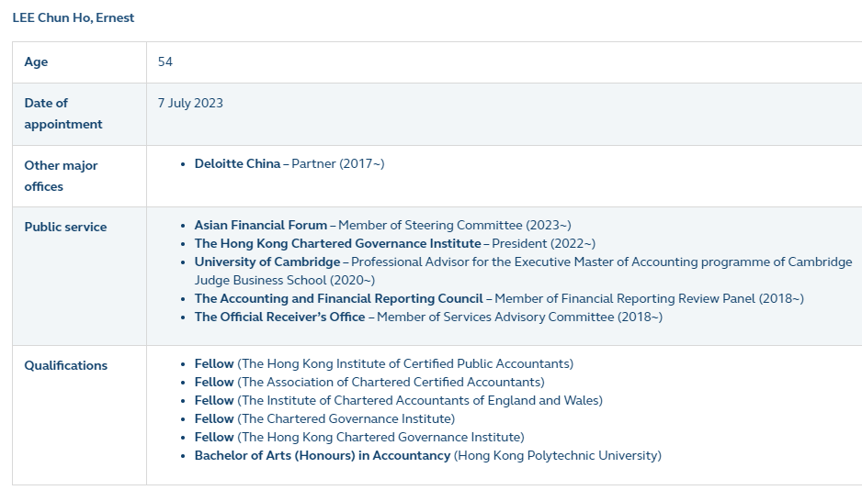Click the name heading LEE Chun Ho, Ernest
Image resolution: width=862 pixels, height=490 pixels.
tap(74, 17)
